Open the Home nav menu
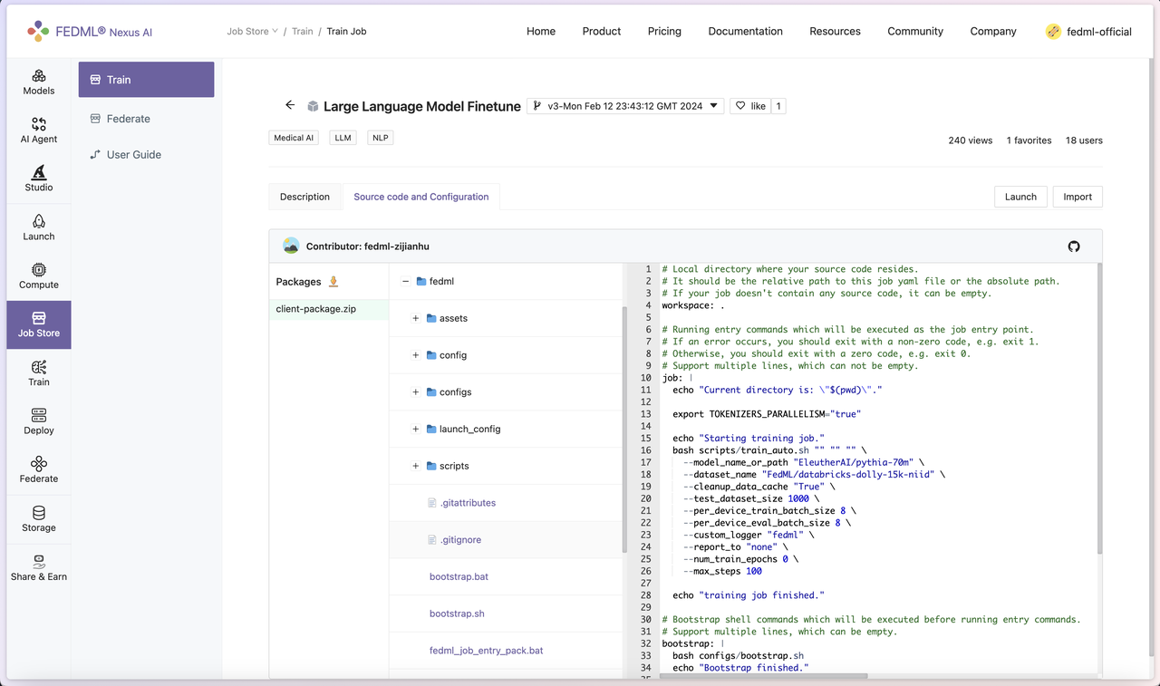This screenshot has height=686, width=1160. (x=541, y=31)
